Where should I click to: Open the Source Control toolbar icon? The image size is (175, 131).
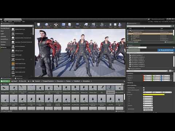(46, 25)
